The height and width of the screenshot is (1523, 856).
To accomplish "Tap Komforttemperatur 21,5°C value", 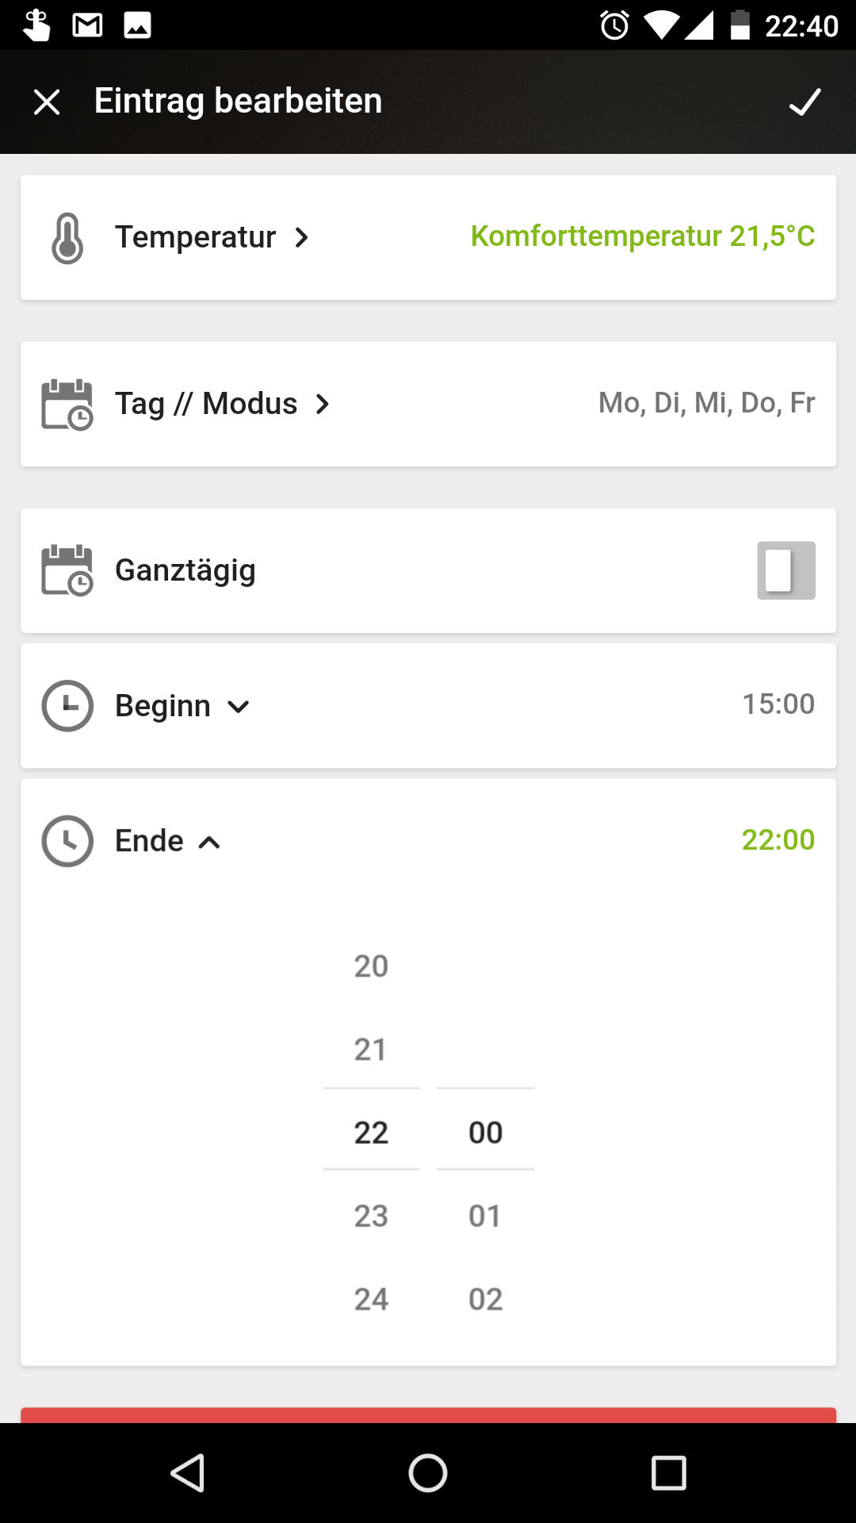I will pyautogui.click(x=642, y=236).
